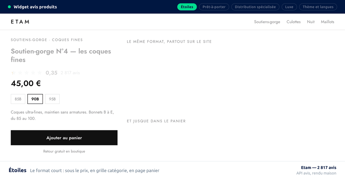The width and height of the screenshot is (345, 179).
Task: Open the Thème et langues tab
Action: tap(318, 7)
